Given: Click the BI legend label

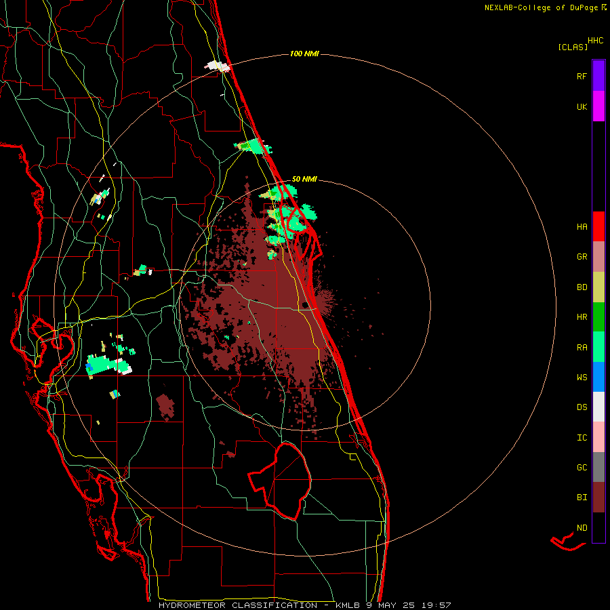Looking at the screenshot, I should click(582, 497).
